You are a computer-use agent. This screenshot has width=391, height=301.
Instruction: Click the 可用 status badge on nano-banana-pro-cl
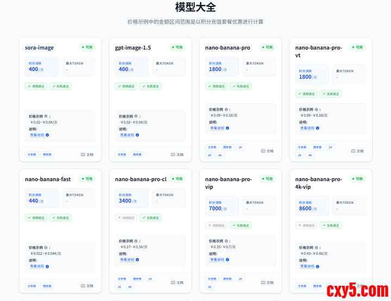177,179
